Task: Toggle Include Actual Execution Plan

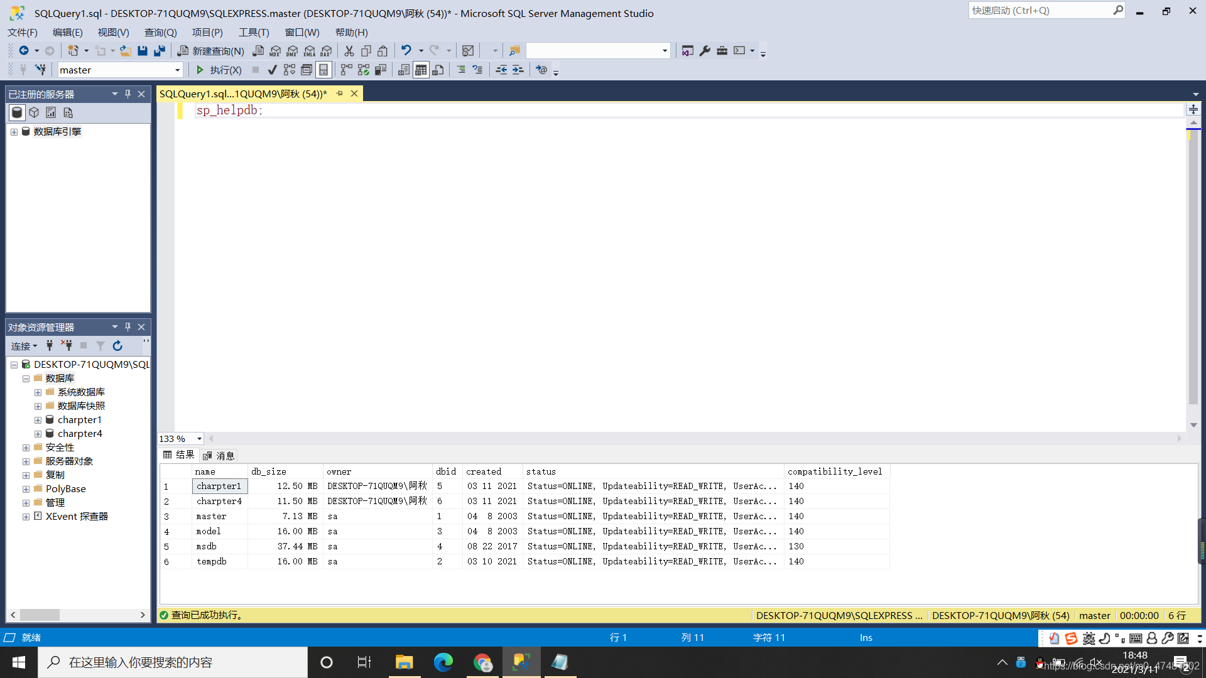Action: (x=346, y=70)
